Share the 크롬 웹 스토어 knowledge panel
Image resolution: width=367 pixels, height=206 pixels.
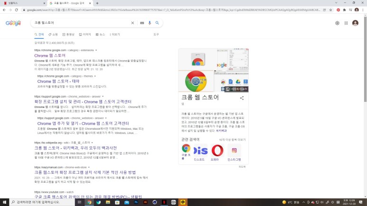click(x=242, y=98)
